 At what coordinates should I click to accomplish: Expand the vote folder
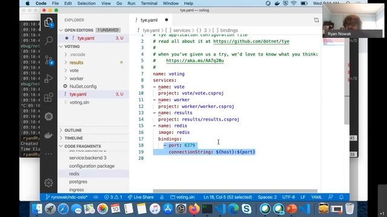[93, 71]
